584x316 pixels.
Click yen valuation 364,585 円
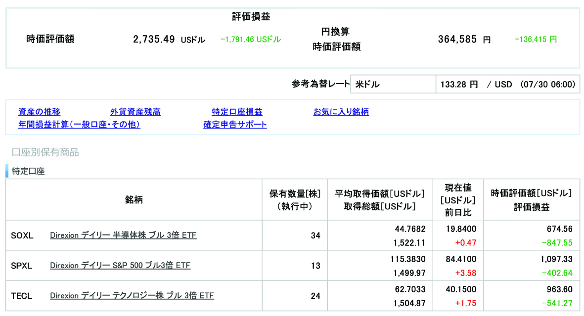pyautogui.click(x=464, y=39)
